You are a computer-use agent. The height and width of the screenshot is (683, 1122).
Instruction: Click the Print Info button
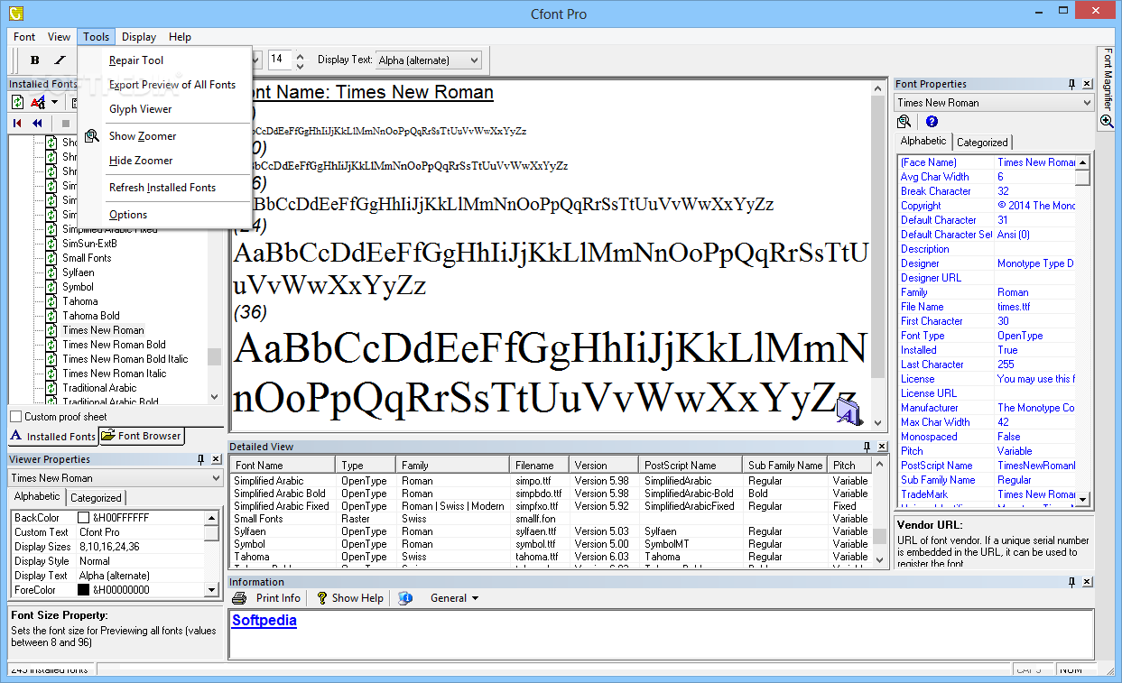click(x=268, y=598)
